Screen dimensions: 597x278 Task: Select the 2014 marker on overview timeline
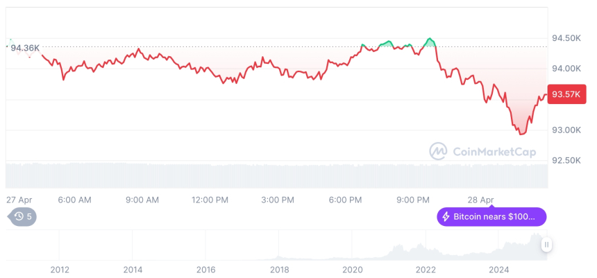(133, 269)
